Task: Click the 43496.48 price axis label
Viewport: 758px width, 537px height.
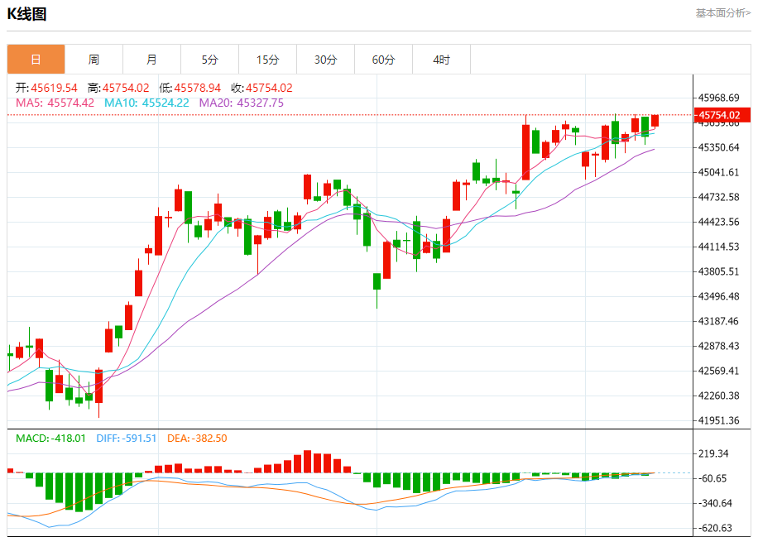Action: [719, 296]
